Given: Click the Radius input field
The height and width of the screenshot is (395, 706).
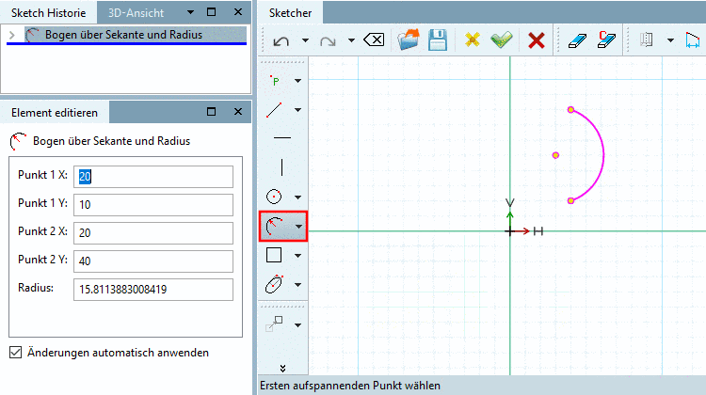Looking at the screenshot, I should tap(153, 290).
